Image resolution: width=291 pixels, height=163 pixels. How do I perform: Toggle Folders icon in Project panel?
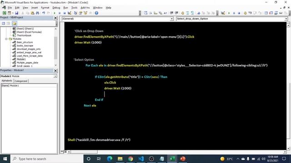click(15, 23)
